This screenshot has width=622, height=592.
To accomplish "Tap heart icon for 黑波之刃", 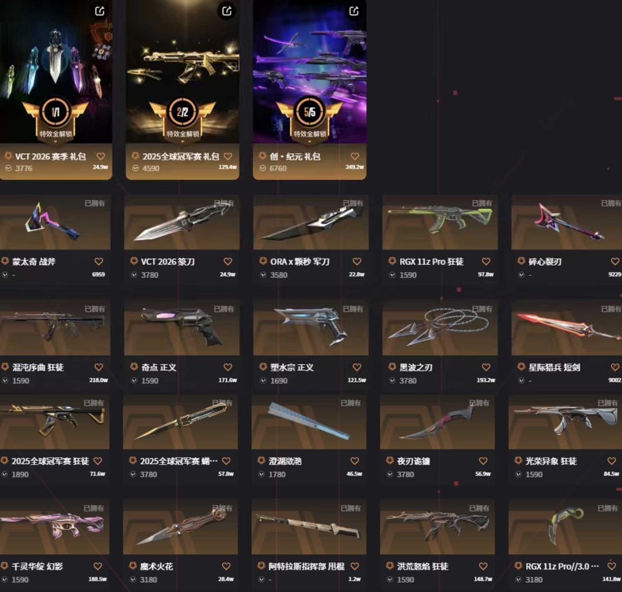I will pyautogui.click(x=486, y=367).
